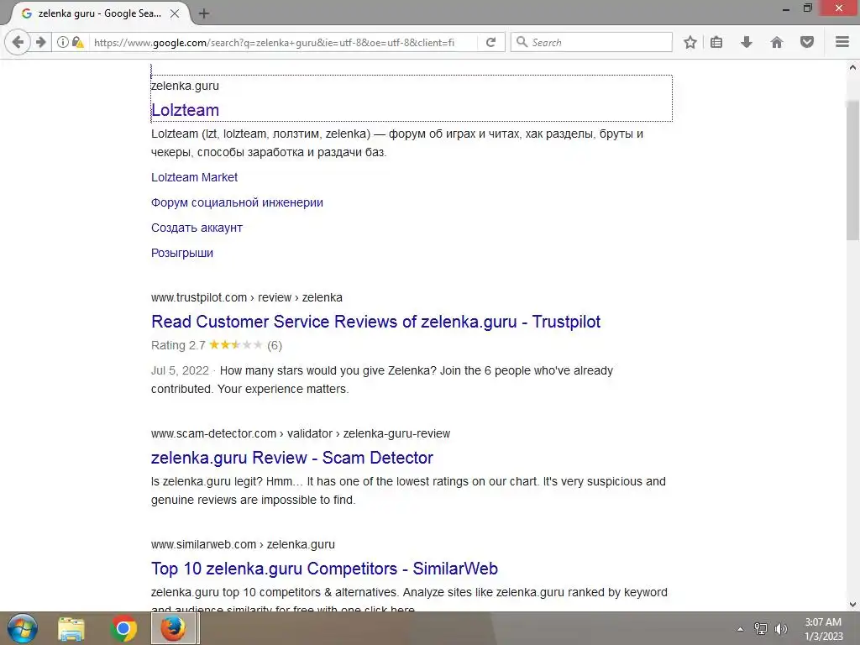This screenshot has width=860, height=645.
Task: Bookmark this page with the star icon
Action: (x=690, y=42)
